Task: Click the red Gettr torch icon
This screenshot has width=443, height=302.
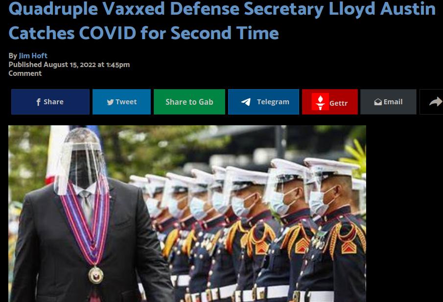Action: 320,102
